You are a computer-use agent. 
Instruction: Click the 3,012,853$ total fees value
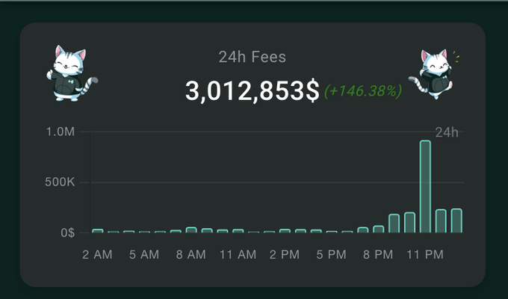pyautogui.click(x=252, y=90)
